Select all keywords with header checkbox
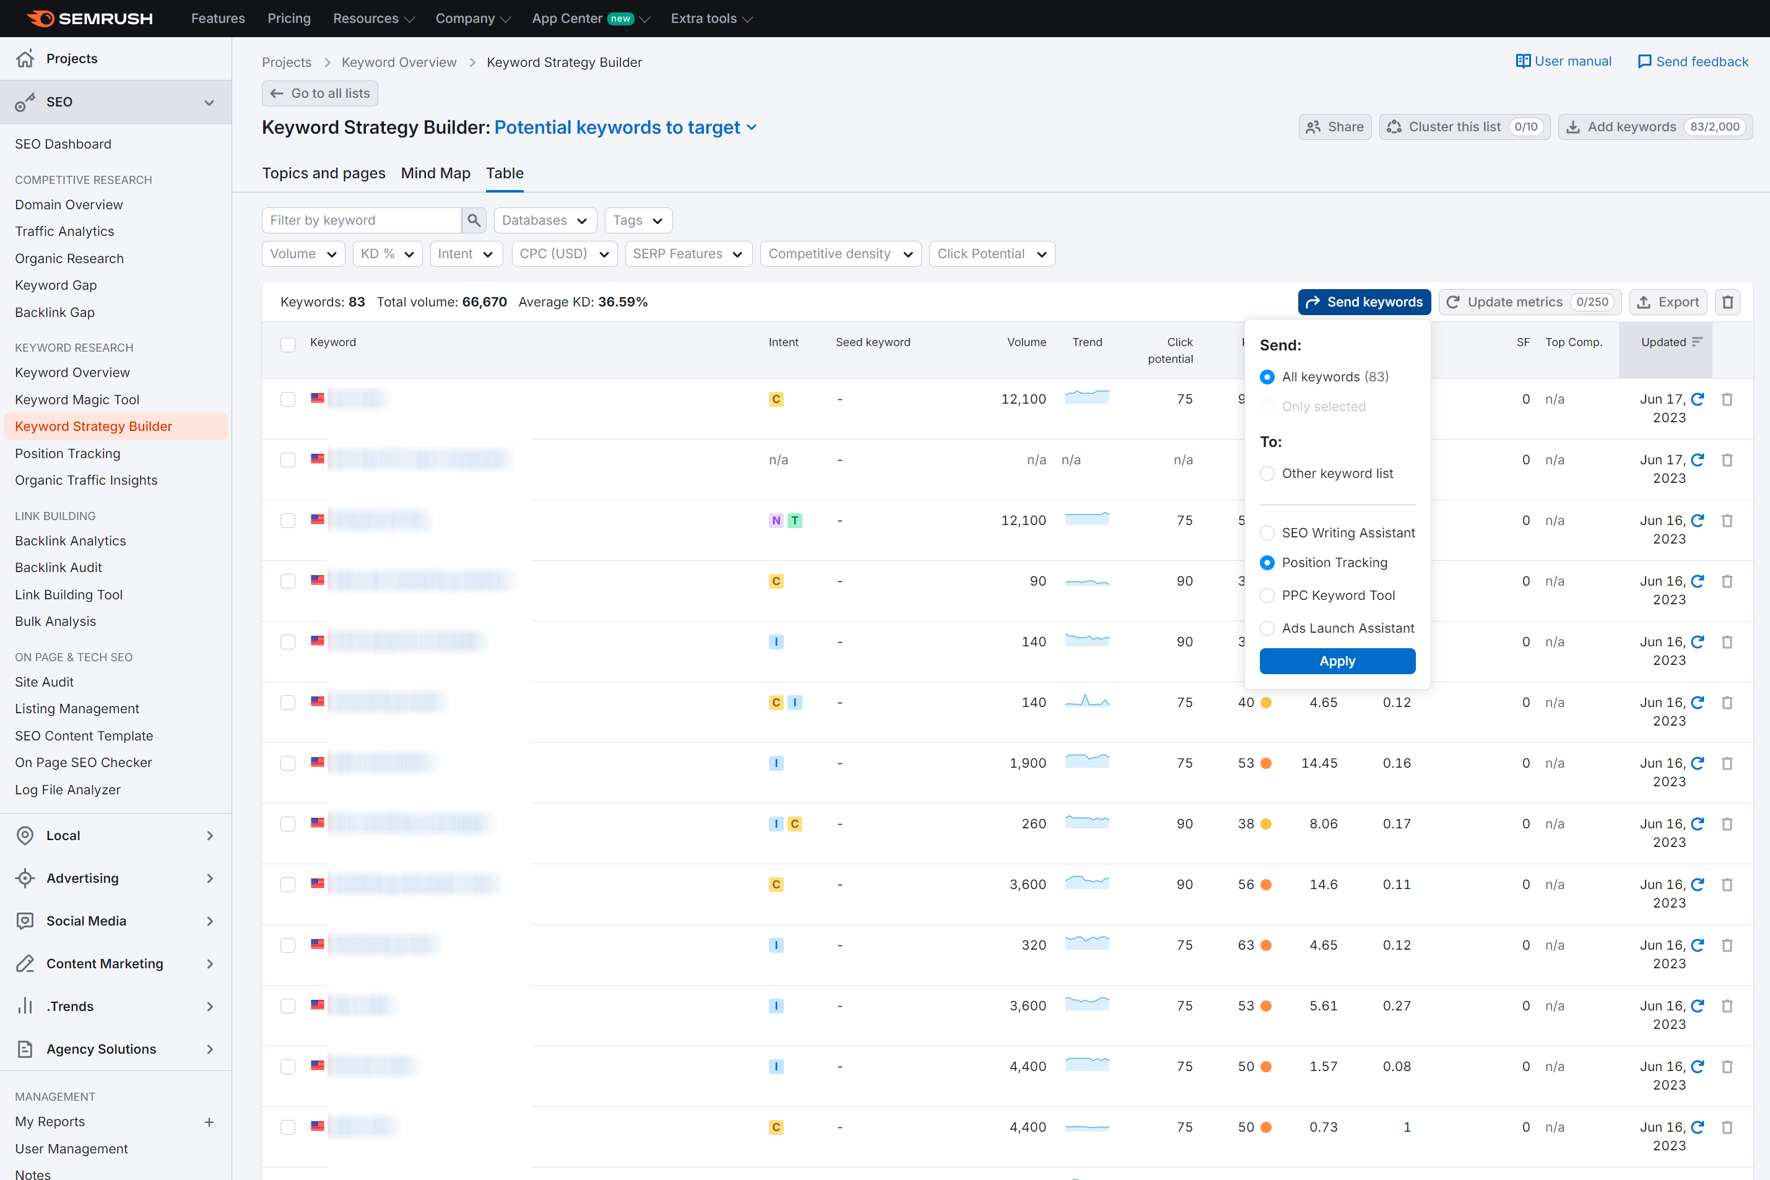This screenshot has height=1180, width=1770. 287,344
